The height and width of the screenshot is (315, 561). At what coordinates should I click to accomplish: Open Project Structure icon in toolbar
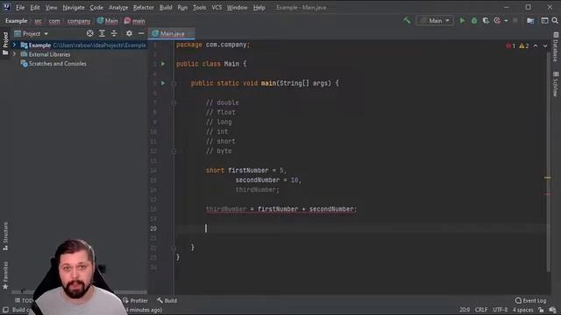530,21
